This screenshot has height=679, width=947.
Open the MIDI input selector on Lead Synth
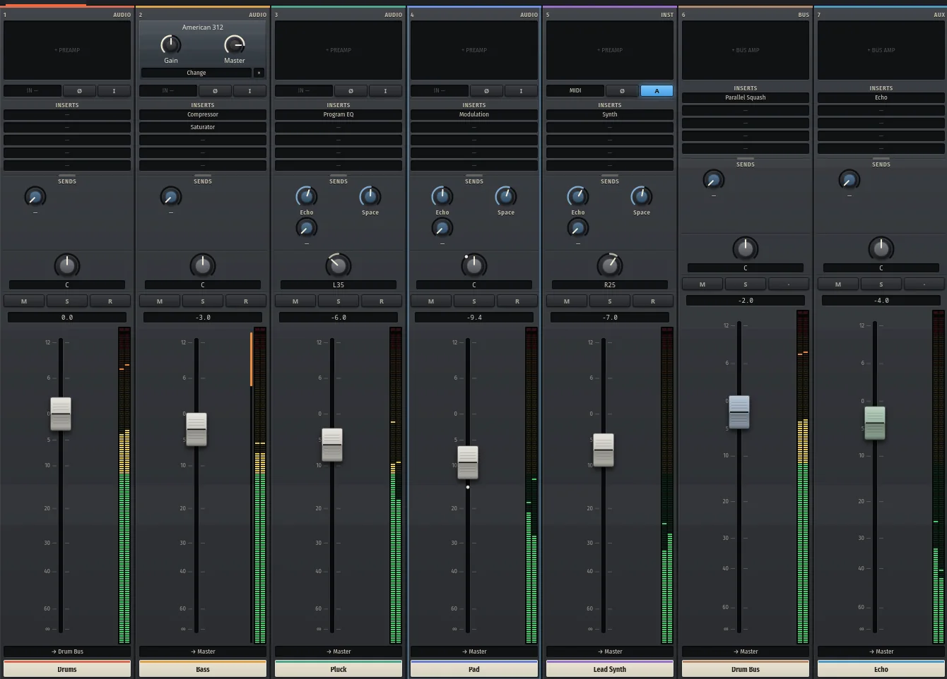coord(575,91)
